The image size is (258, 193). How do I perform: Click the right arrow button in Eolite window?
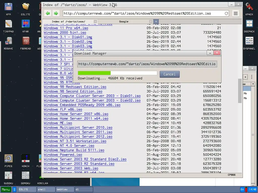click(x=245, y=77)
